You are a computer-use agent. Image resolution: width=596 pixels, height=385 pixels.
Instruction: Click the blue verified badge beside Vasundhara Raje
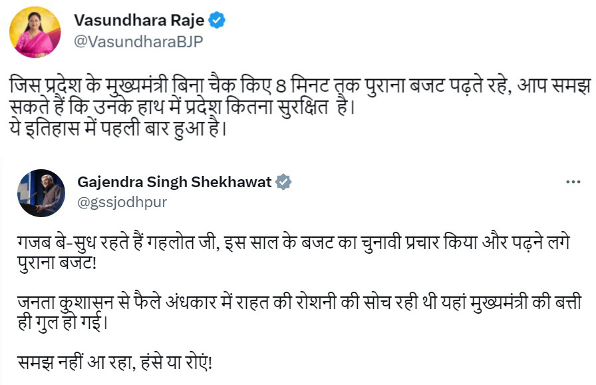point(218,20)
